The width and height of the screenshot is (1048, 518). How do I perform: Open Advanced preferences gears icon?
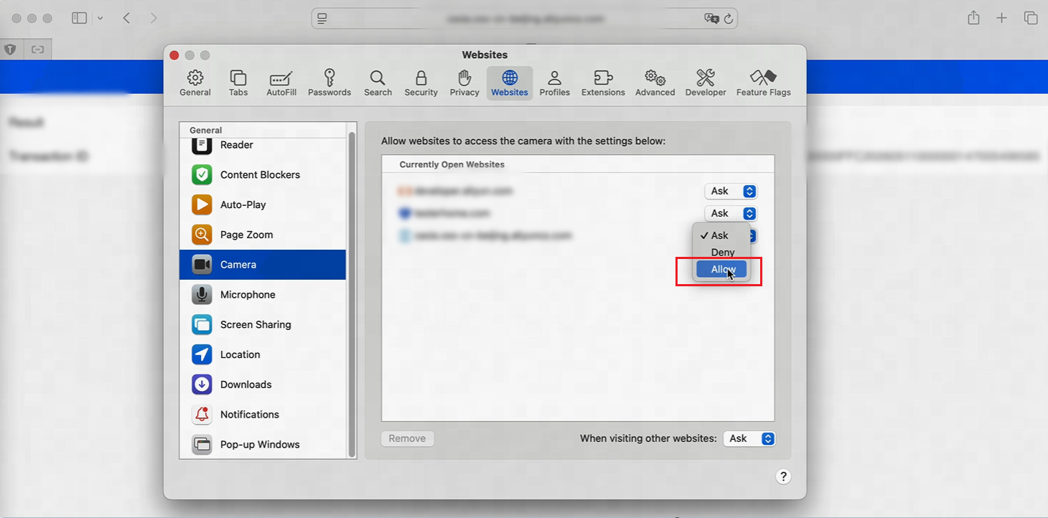point(655,83)
